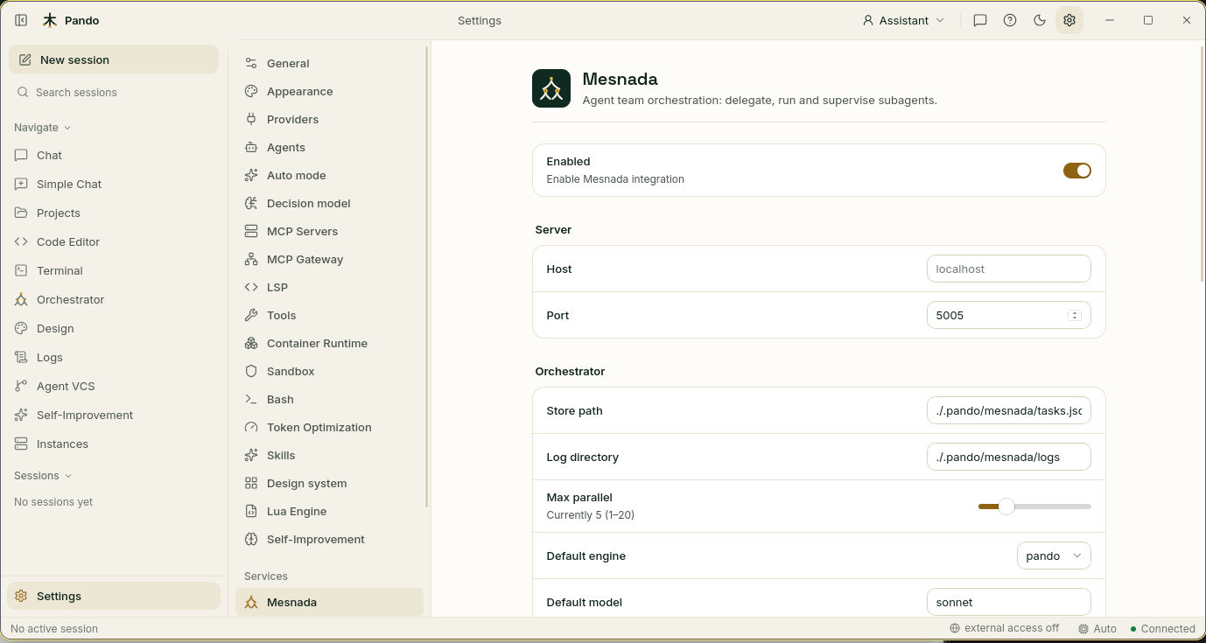Collapse the Navigate section

42,127
